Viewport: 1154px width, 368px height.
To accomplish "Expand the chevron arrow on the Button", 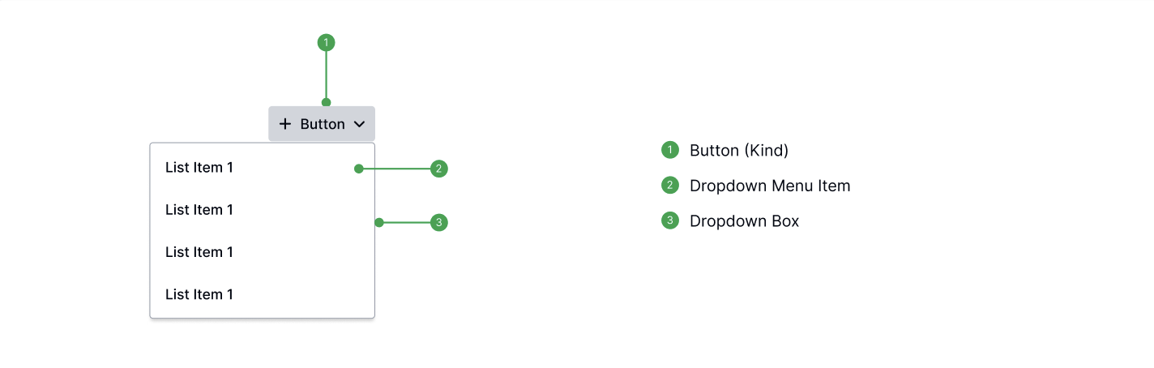I will coord(360,124).
